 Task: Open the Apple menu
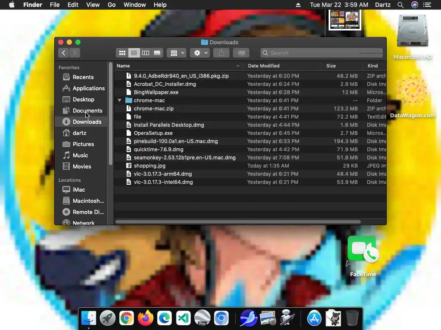click(12, 5)
